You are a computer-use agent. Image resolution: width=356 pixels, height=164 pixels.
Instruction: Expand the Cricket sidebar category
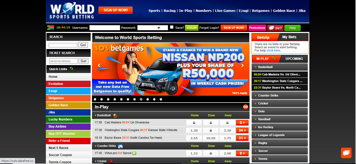[280, 103]
